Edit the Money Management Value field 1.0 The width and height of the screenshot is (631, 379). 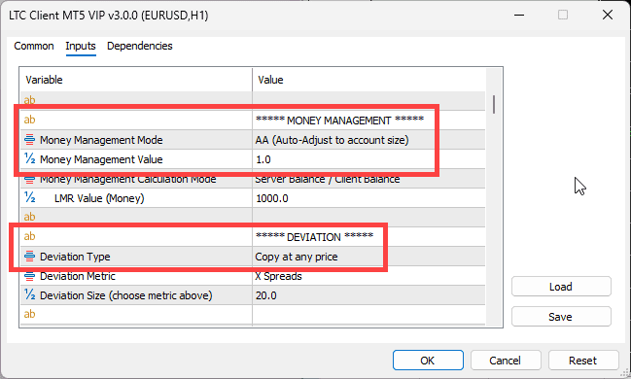coord(368,159)
